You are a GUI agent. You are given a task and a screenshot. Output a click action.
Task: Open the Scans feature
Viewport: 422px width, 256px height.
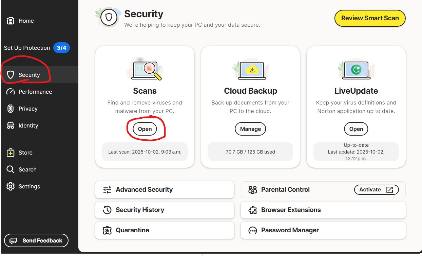145,129
